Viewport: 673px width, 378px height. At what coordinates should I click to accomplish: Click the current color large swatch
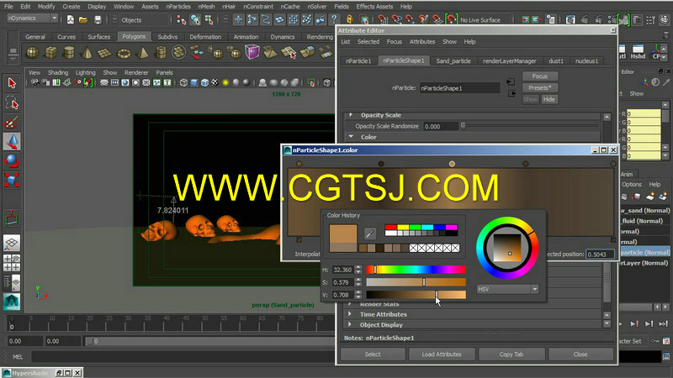click(x=343, y=235)
